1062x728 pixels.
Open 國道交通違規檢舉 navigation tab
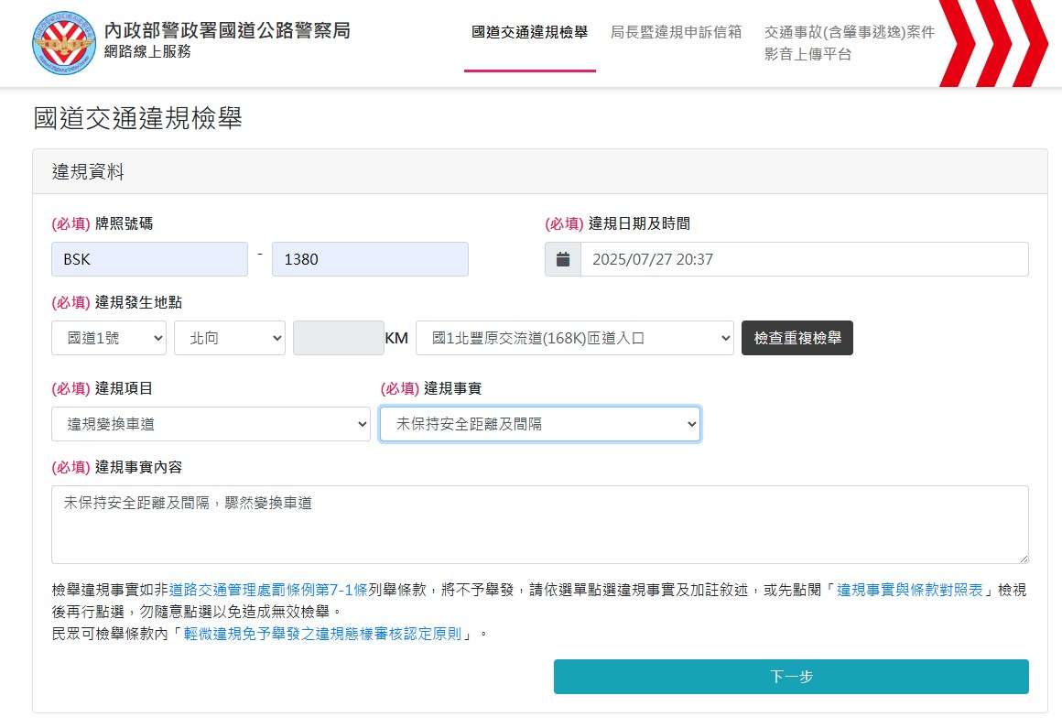(530, 32)
